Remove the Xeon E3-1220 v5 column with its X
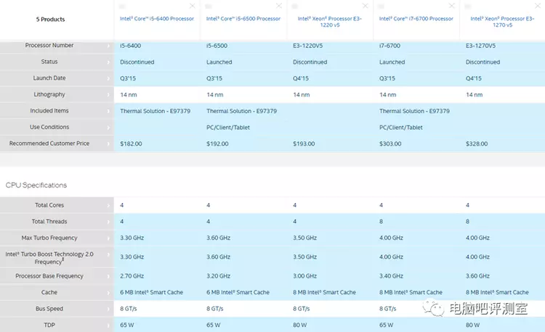The image size is (545, 332). click(366, 6)
